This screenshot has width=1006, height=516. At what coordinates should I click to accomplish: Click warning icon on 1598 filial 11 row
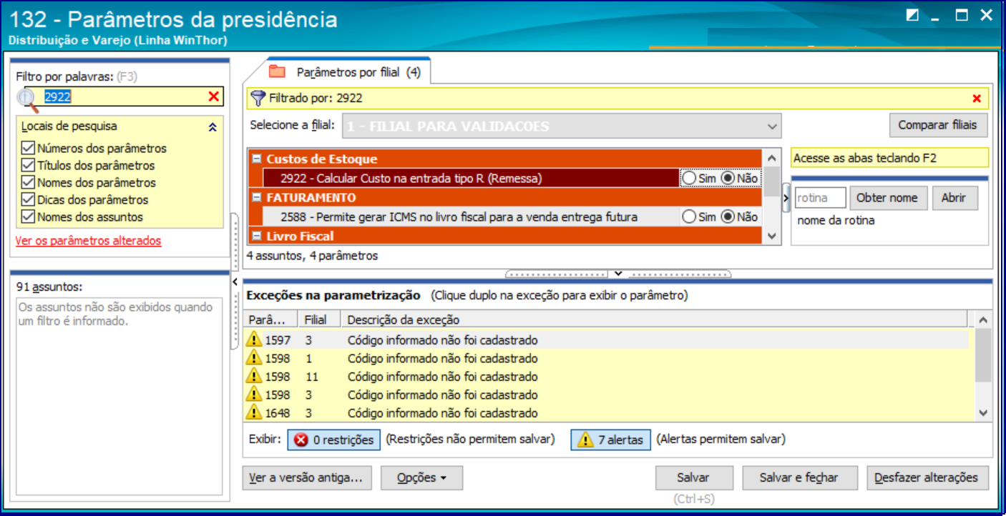254,376
